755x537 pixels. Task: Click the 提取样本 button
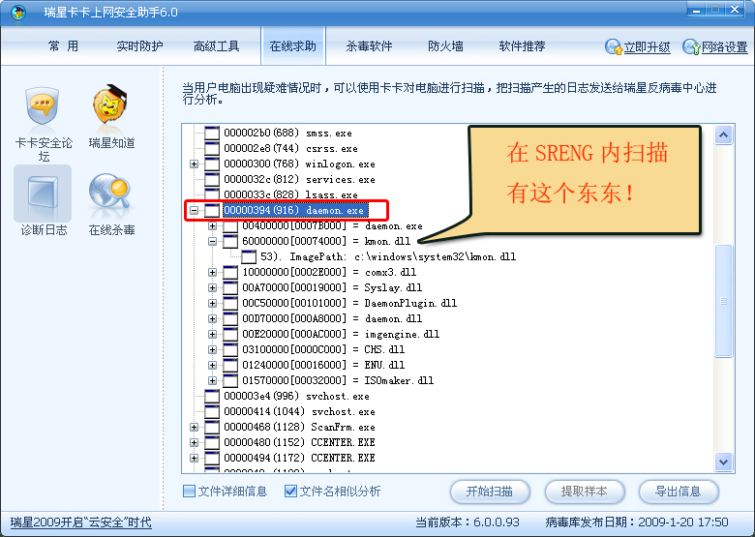(584, 492)
